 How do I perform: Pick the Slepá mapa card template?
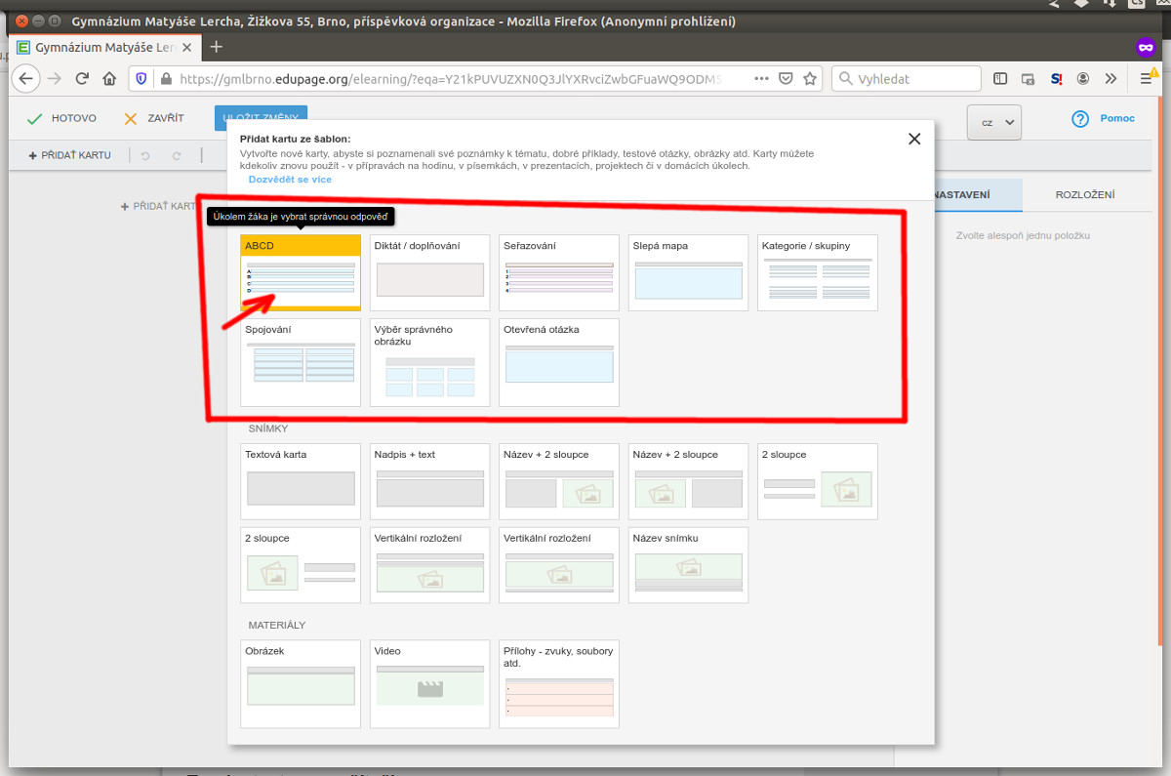click(x=688, y=272)
